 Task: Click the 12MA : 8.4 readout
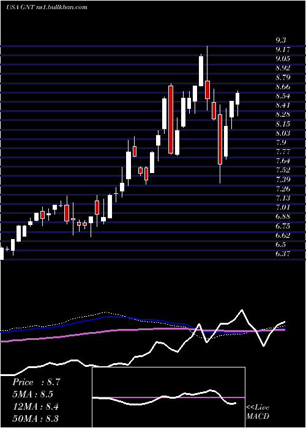click(35, 407)
